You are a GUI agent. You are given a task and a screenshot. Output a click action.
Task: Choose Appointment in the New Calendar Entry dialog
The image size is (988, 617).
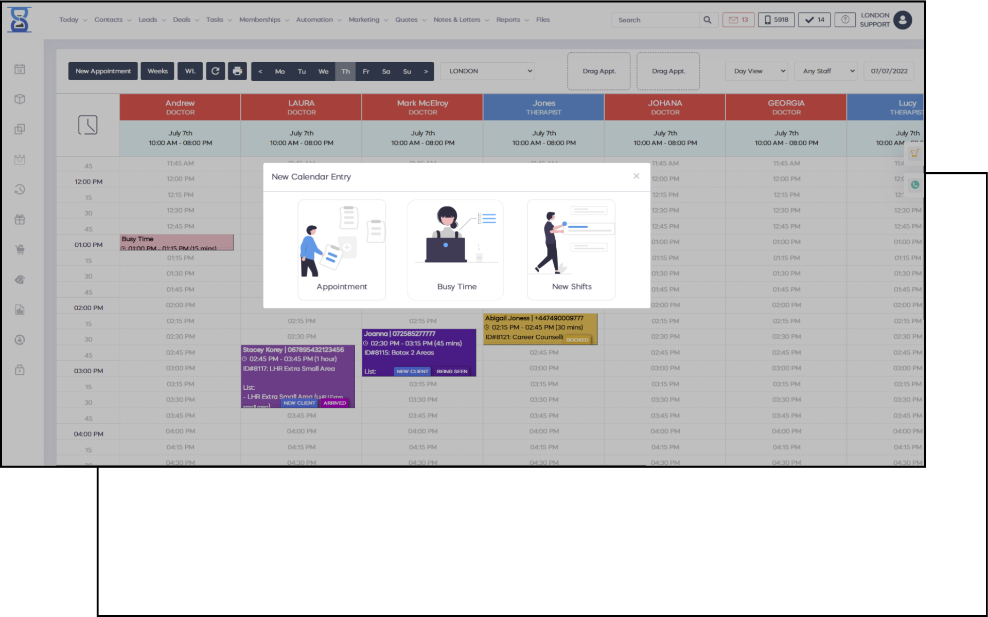pyautogui.click(x=342, y=250)
